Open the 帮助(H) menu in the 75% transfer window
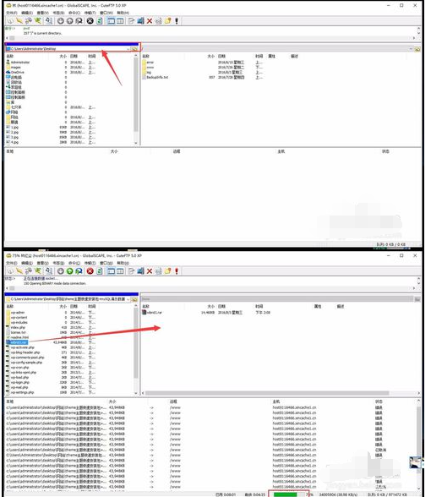Viewport: 431px width, 497px height. (x=123, y=263)
